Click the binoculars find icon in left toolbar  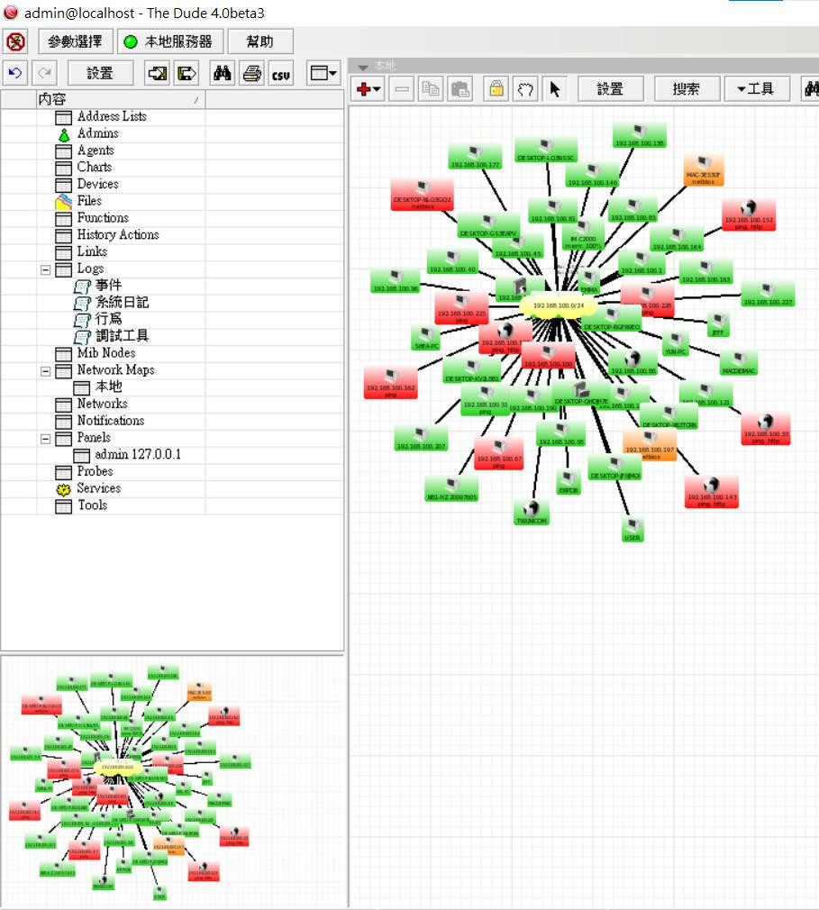223,73
